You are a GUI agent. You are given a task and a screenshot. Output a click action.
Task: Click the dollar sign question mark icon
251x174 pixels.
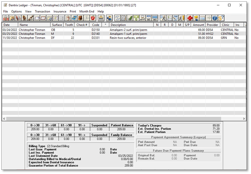coord(221,18)
